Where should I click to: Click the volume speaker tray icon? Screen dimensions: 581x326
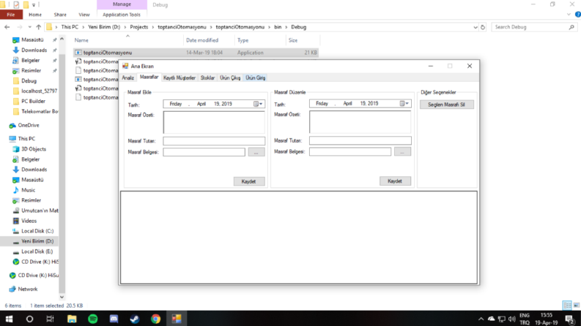coord(512,319)
